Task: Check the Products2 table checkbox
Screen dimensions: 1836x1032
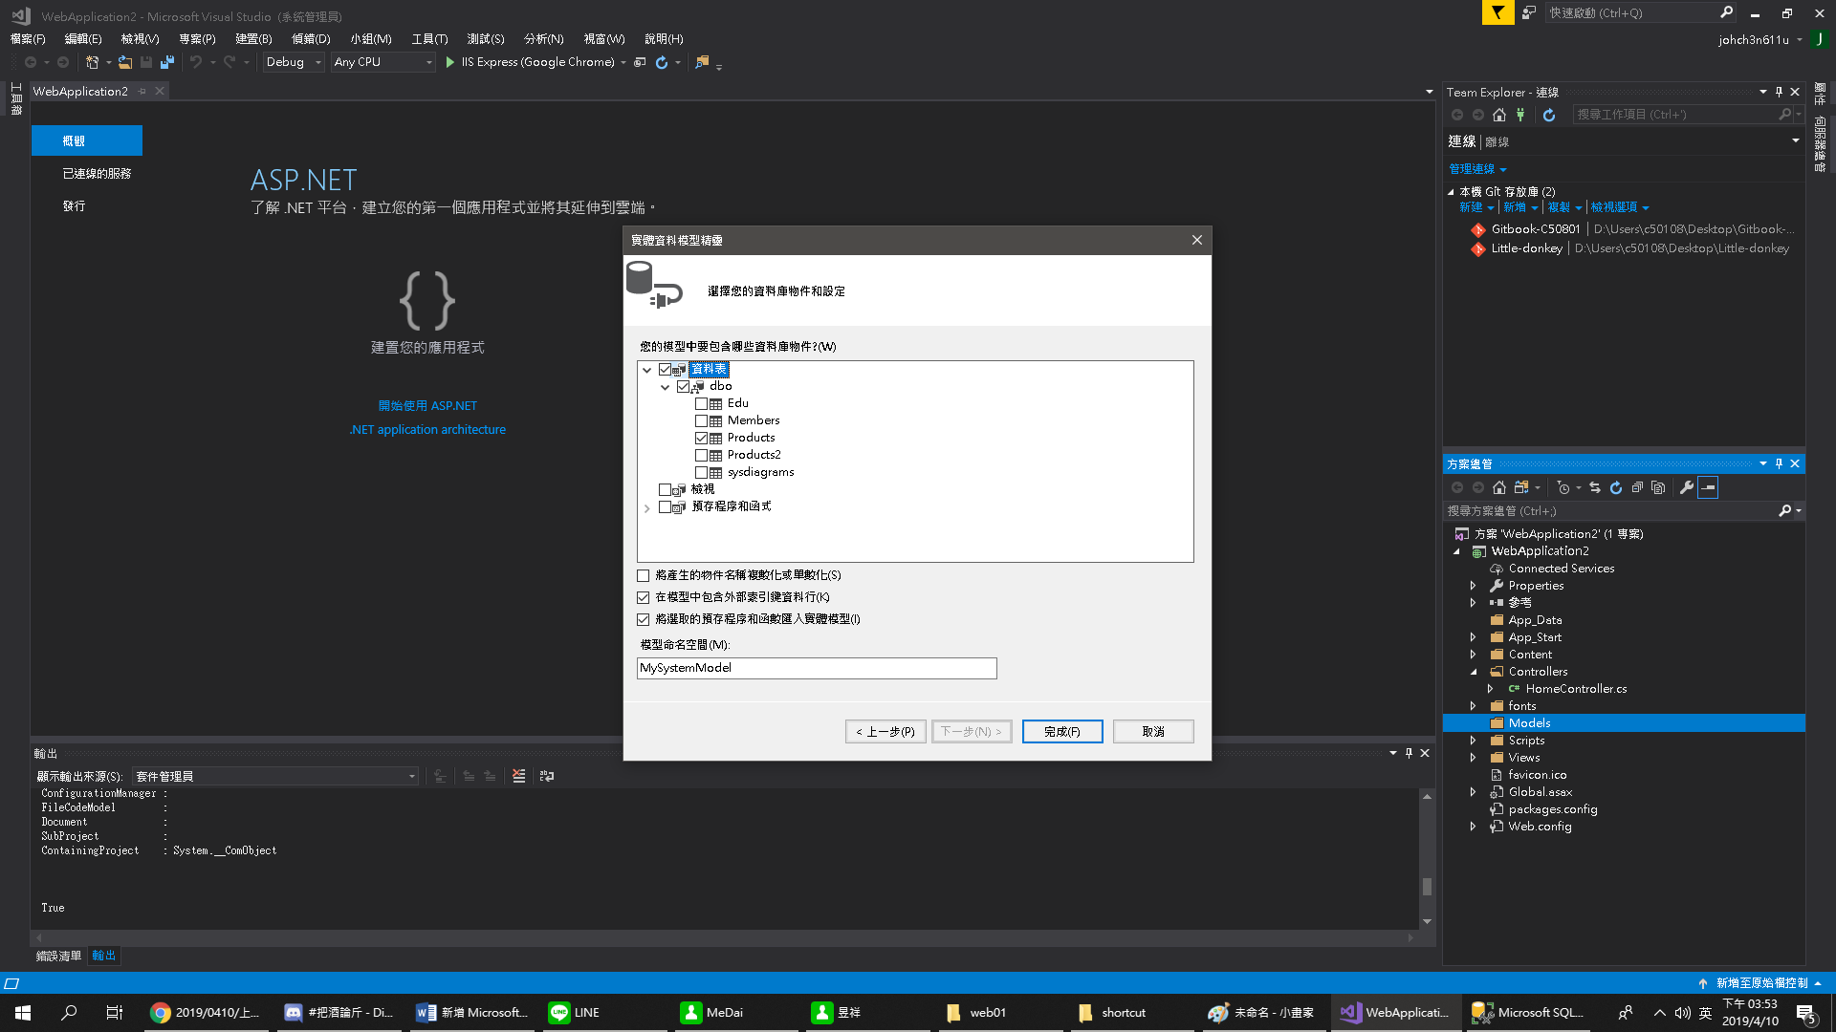Action: tap(701, 456)
